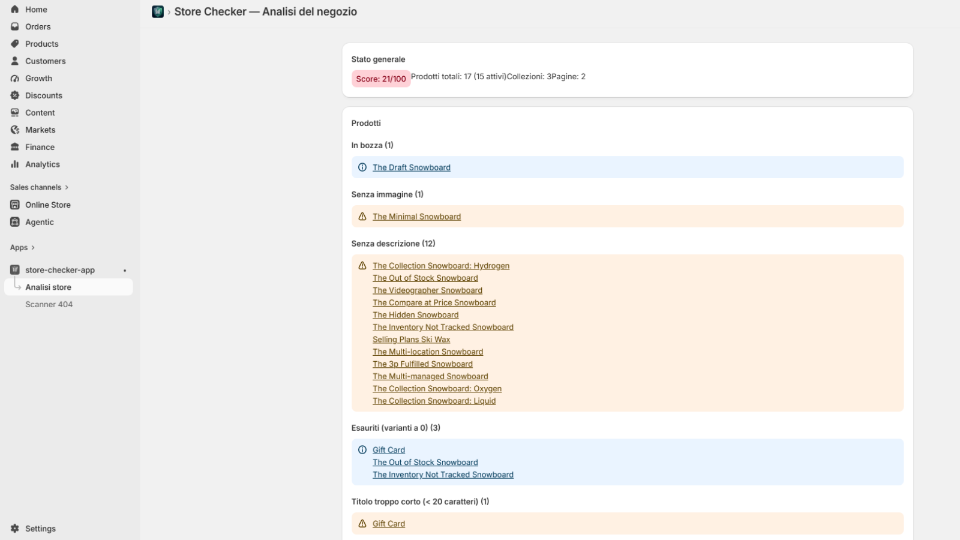
Task: Click the Orders inbox icon
Action: [x=15, y=26]
